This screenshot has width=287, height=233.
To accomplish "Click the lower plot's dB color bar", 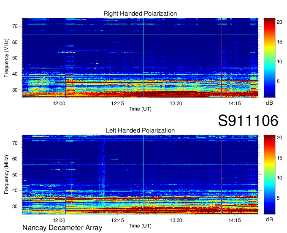I will 269,175.
